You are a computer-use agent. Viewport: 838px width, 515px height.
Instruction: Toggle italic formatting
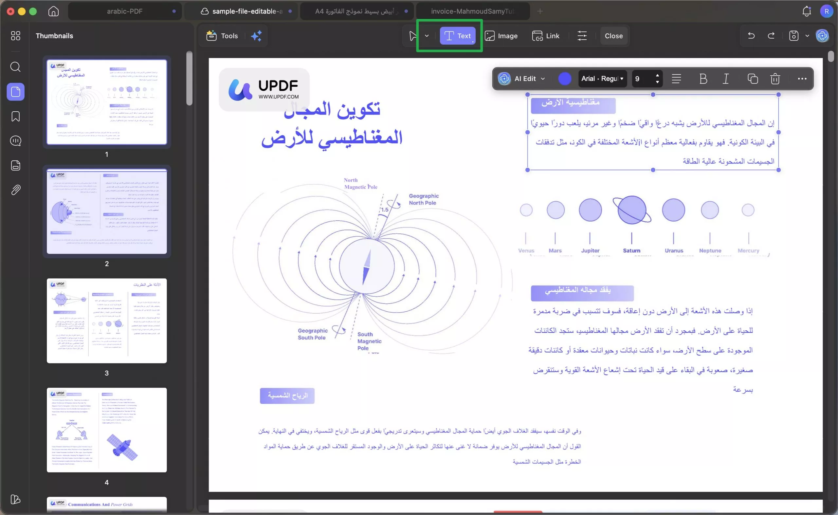(726, 79)
